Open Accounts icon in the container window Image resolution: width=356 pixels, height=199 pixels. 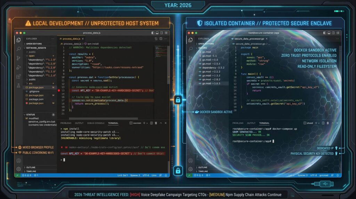(191, 161)
